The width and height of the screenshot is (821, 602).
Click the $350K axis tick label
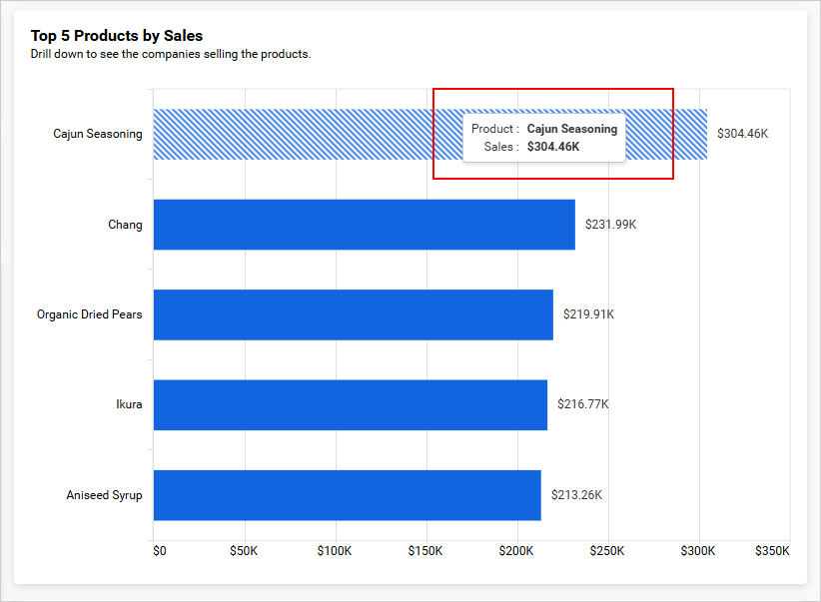point(772,551)
